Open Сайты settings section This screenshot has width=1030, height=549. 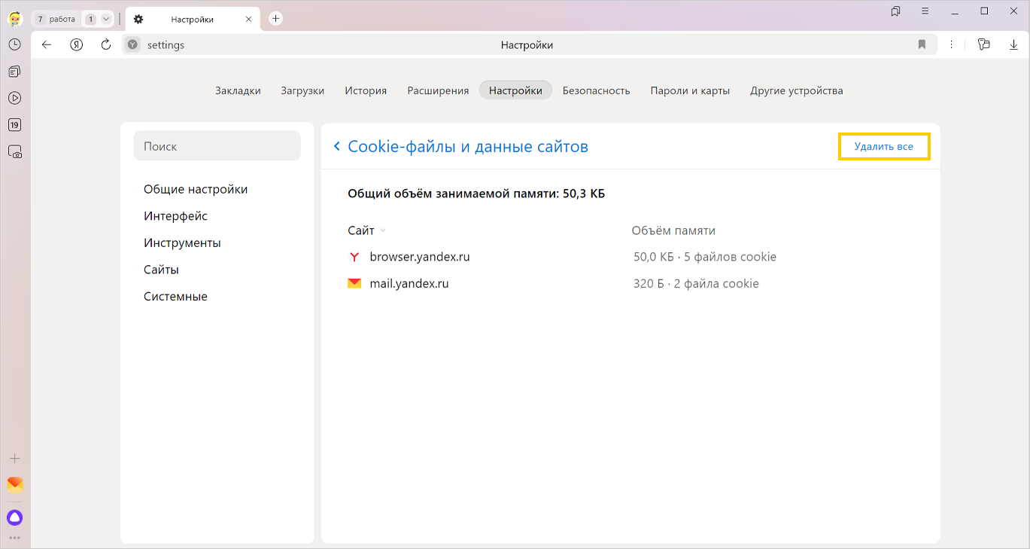click(x=161, y=270)
